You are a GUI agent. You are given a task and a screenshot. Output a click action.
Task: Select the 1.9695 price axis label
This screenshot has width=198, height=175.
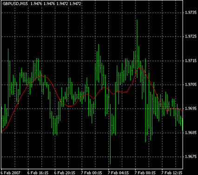(191, 109)
